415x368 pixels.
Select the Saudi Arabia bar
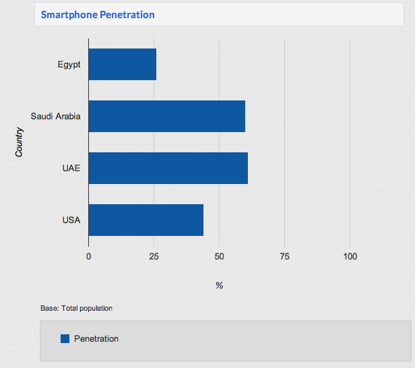click(x=167, y=116)
